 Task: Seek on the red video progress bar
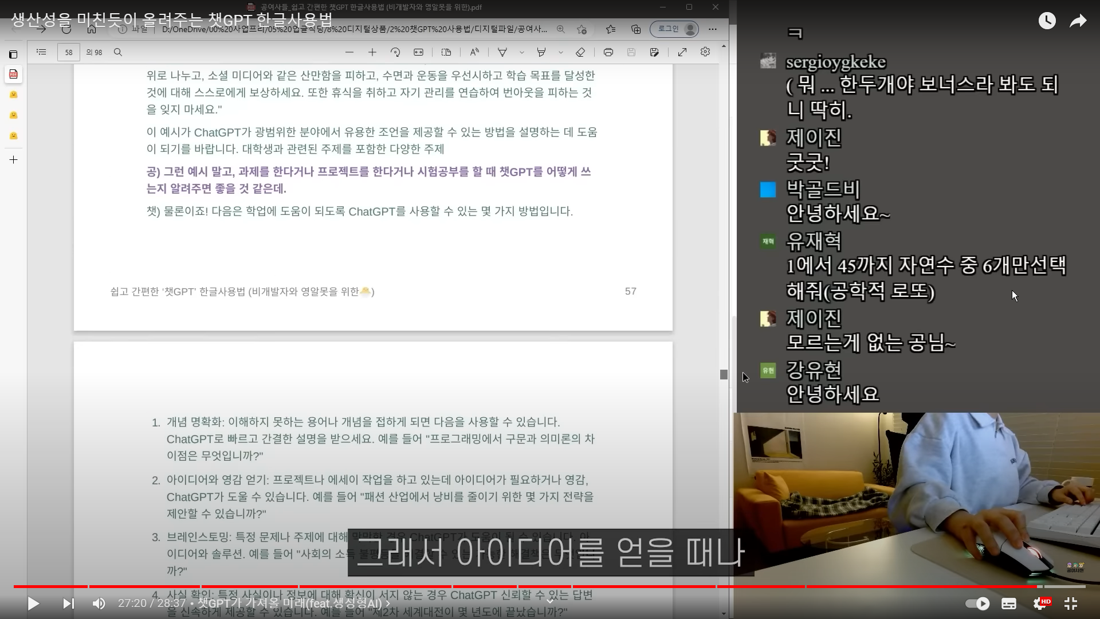pos(549,586)
